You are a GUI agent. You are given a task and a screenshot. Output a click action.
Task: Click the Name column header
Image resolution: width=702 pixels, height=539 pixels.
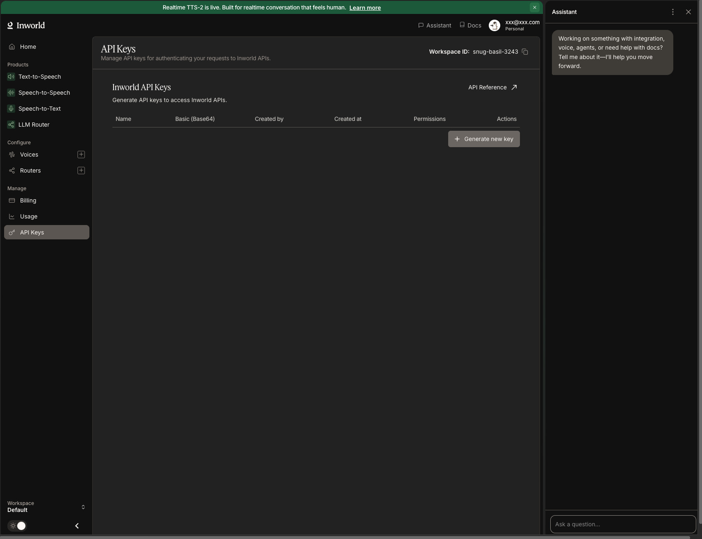pyautogui.click(x=123, y=119)
